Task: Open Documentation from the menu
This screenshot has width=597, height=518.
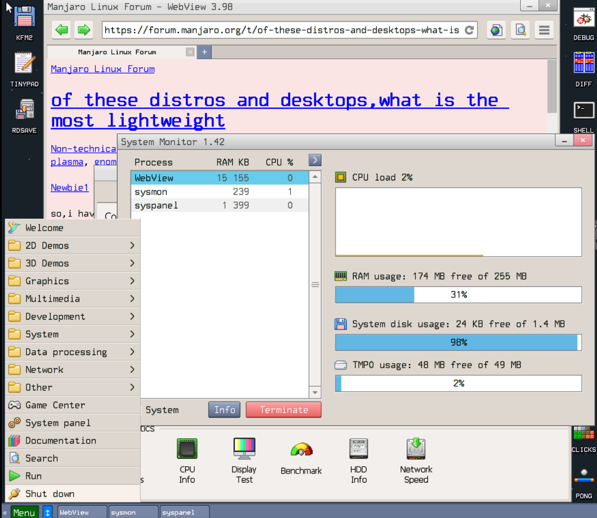Action: tap(73, 440)
